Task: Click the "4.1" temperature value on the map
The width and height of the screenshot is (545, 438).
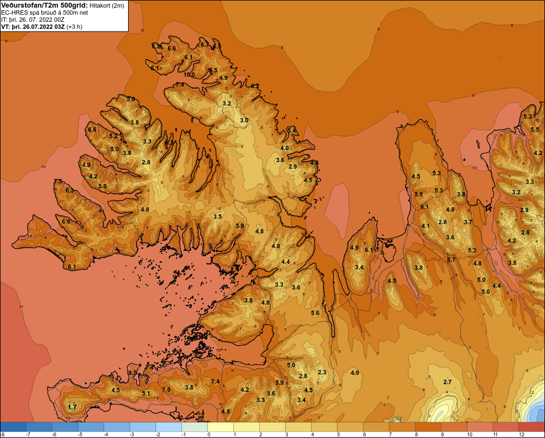Action: click(x=426, y=226)
